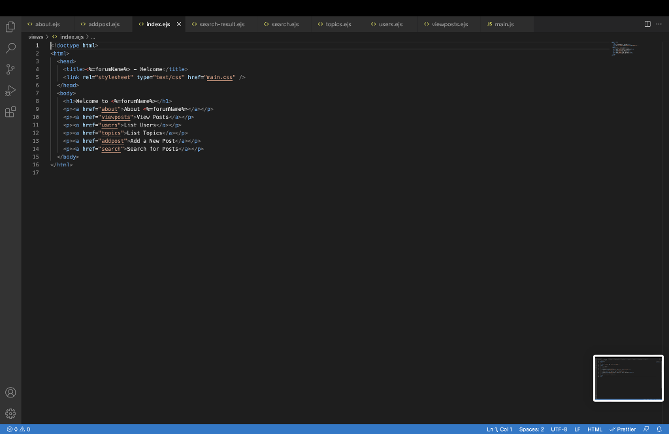This screenshot has height=434, width=669.
Task: Toggle the Prettier formatter status item
Action: point(621,429)
